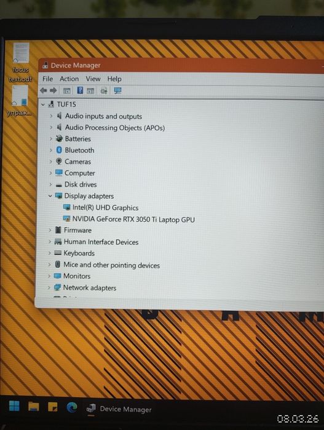Click the icon beside Intel(R) UHD Graphics
Viewport: 324px width, 430px height.
67,208
